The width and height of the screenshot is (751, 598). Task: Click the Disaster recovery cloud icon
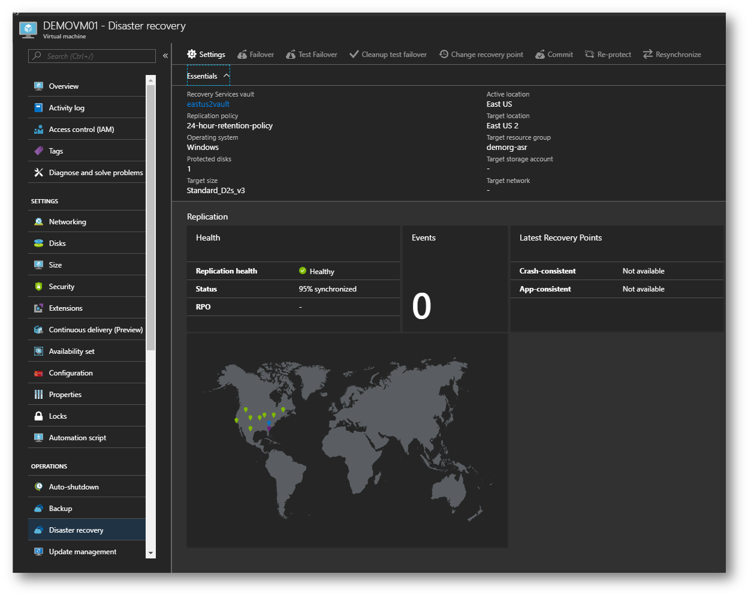tap(38, 530)
